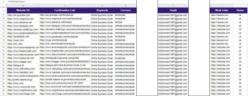Select row 15 header number
This screenshot has width=248, height=96.
point(4,37)
